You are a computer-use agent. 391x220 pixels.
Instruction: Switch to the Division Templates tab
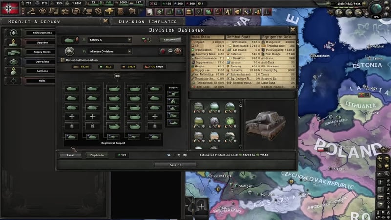coord(148,22)
